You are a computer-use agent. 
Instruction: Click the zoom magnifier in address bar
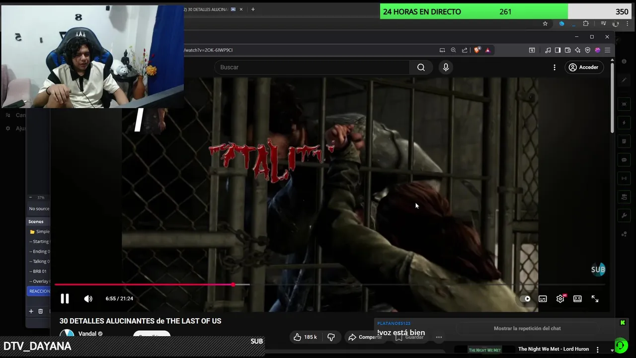453,50
